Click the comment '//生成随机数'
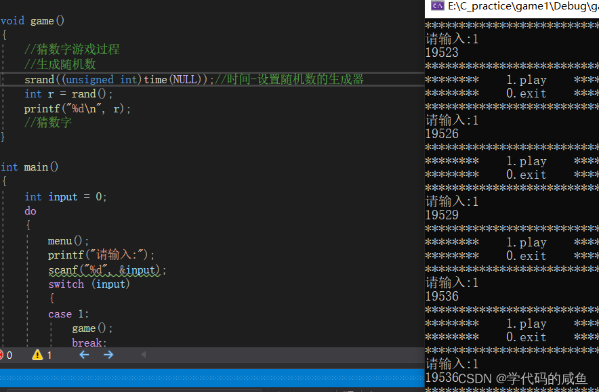The height and width of the screenshot is (392, 599). tap(60, 64)
